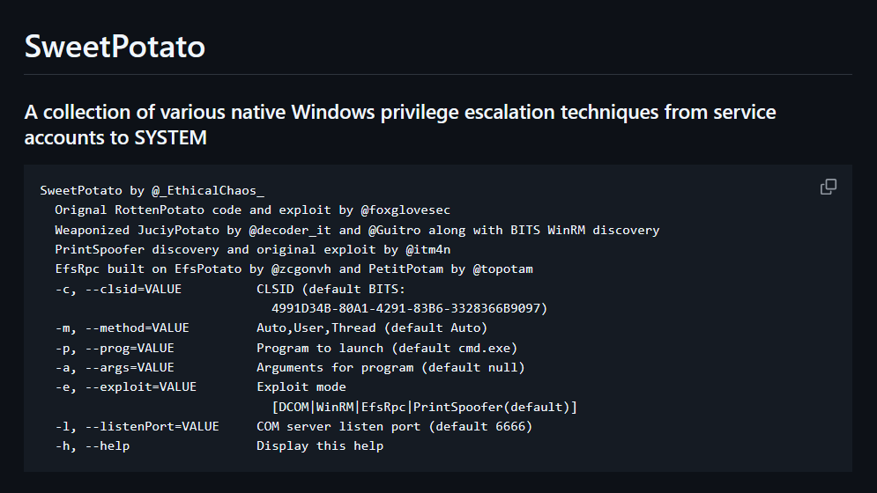This screenshot has width=877, height=493.
Task: Select the line 'SweetPotato by @_EthicalChaos_'
Action: (x=152, y=191)
